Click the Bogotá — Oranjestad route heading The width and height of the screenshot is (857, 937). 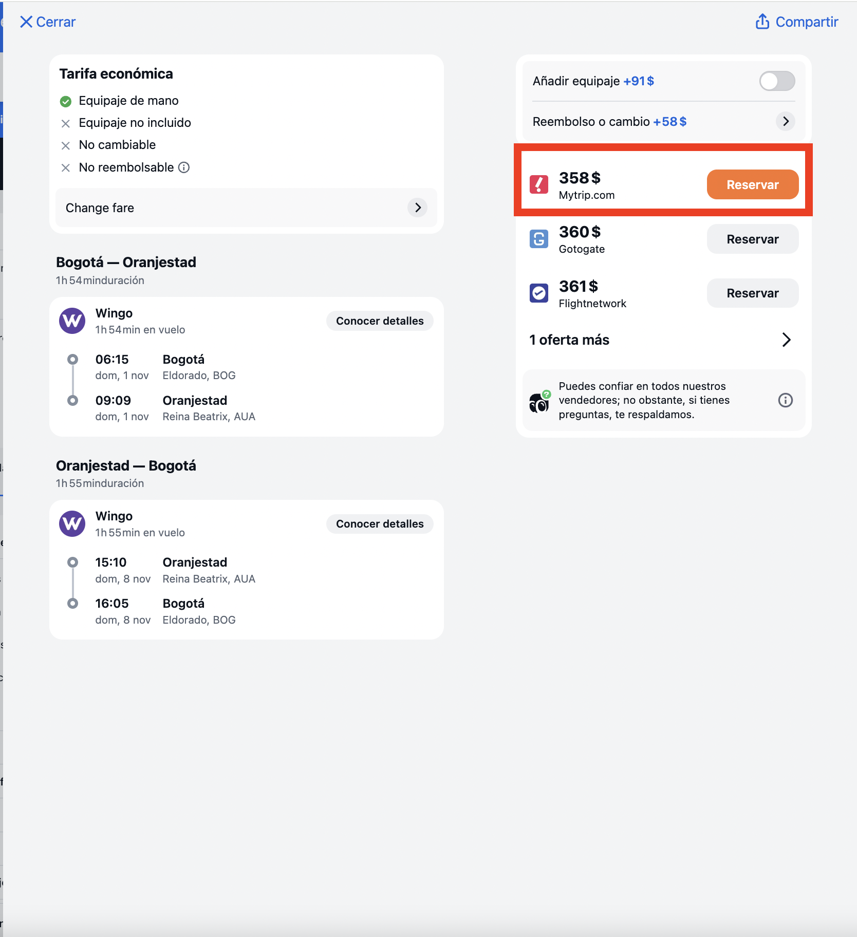[x=126, y=263]
